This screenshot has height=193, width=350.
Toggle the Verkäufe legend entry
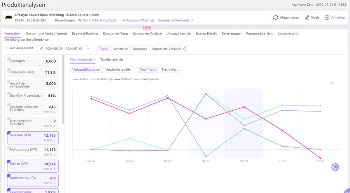tap(123, 79)
